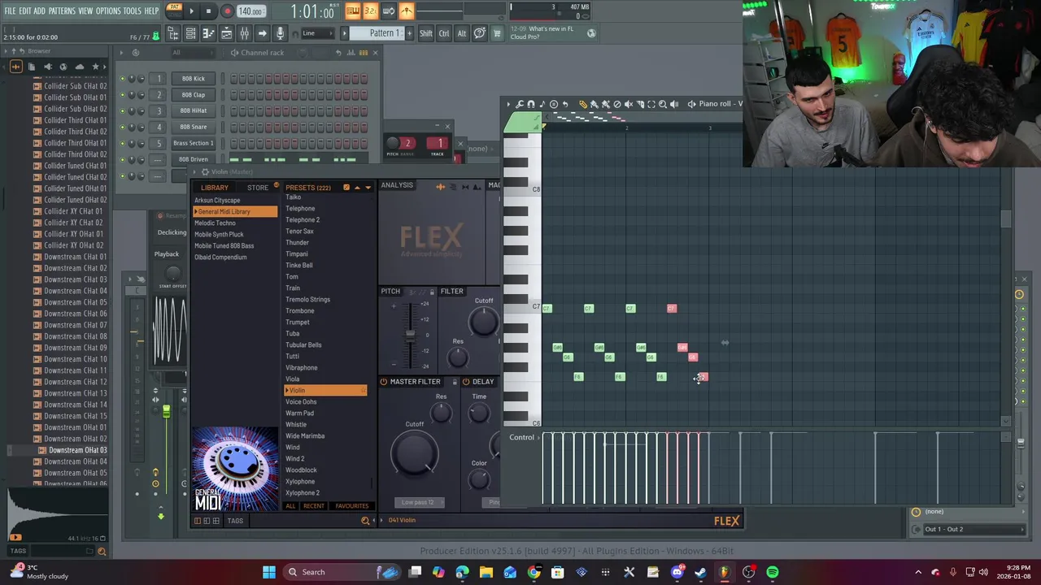Open the PATTERNS menu

click(x=62, y=11)
